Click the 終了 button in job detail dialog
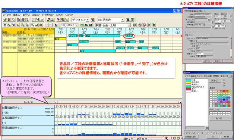Image resolution: width=234 pixels, height=140 pixels. pyautogui.click(x=207, y=61)
